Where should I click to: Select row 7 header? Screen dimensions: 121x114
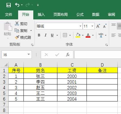coord(4,104)
